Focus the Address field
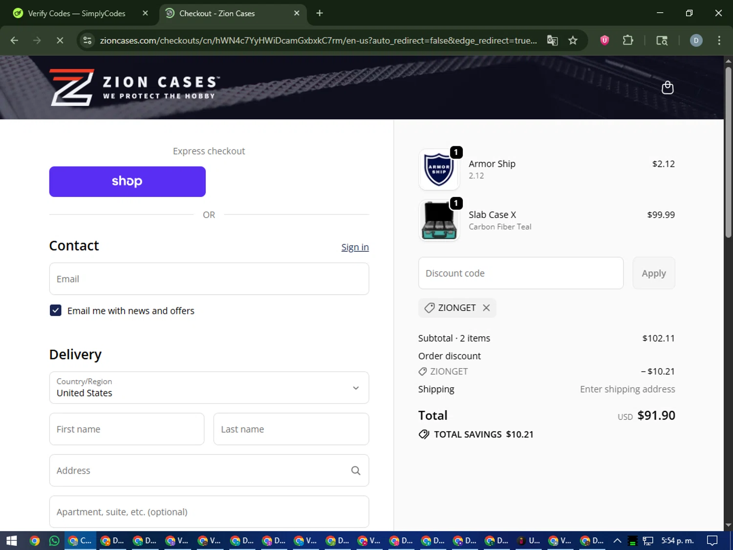Image resolution: width=733 pixels, height=550 pixels. click(x=209, y=470)
